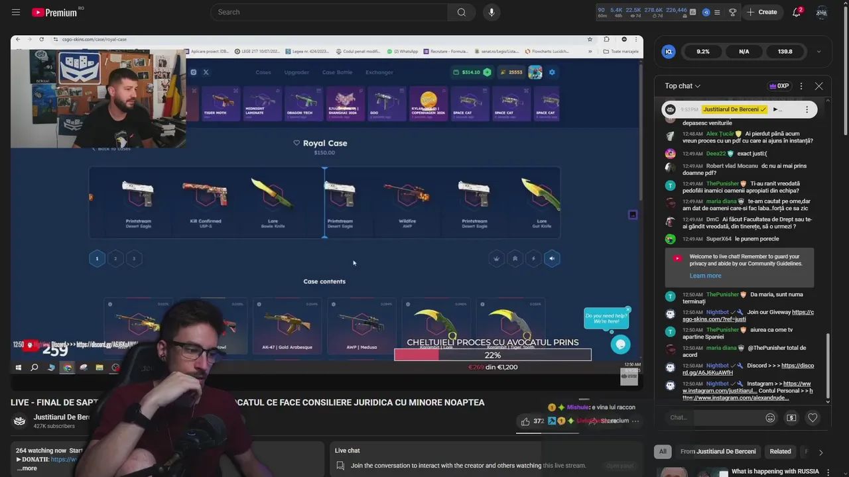Open the Case Battle tab on csgo-skins

[x=337, y=72]
